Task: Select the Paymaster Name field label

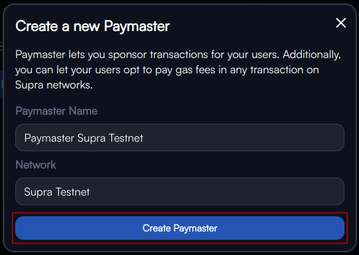Action: (57, 111)
